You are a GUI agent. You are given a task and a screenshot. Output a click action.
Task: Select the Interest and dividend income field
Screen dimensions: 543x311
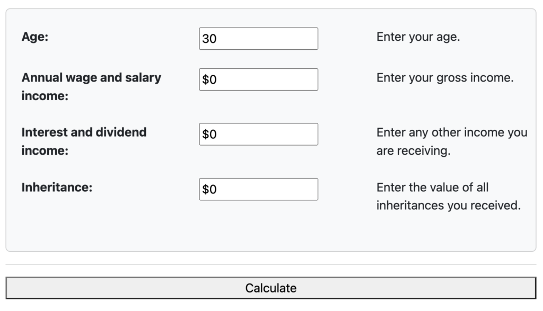click(x=258, y=134)
